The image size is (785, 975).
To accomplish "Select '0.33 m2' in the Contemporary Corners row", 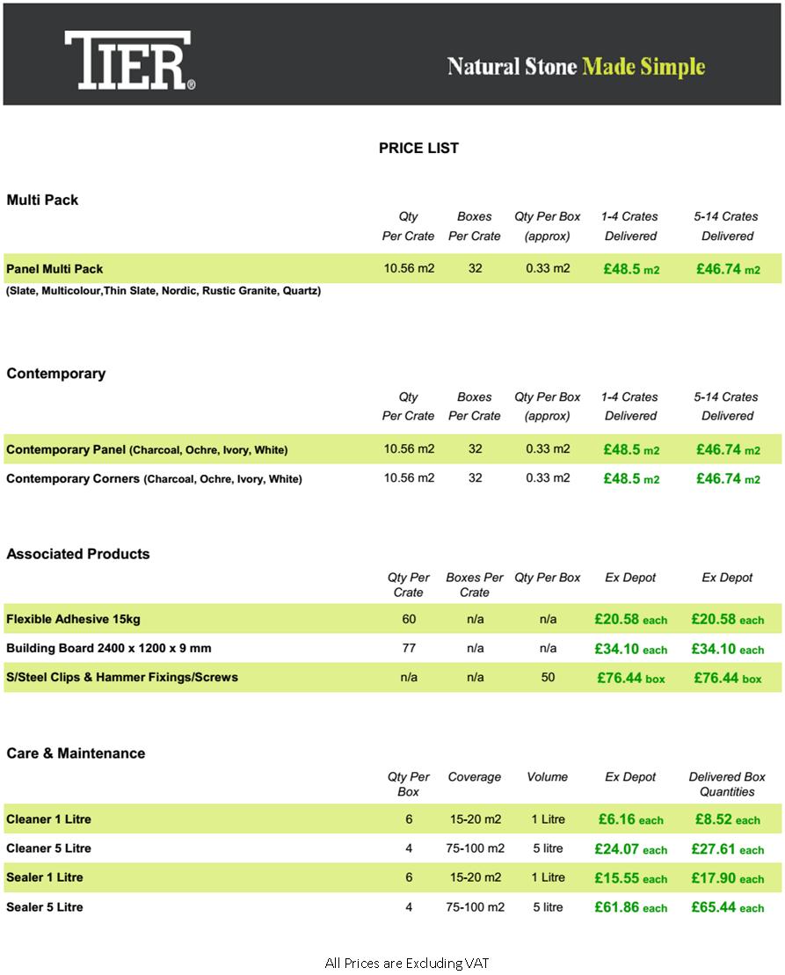I will pos(548,477).
